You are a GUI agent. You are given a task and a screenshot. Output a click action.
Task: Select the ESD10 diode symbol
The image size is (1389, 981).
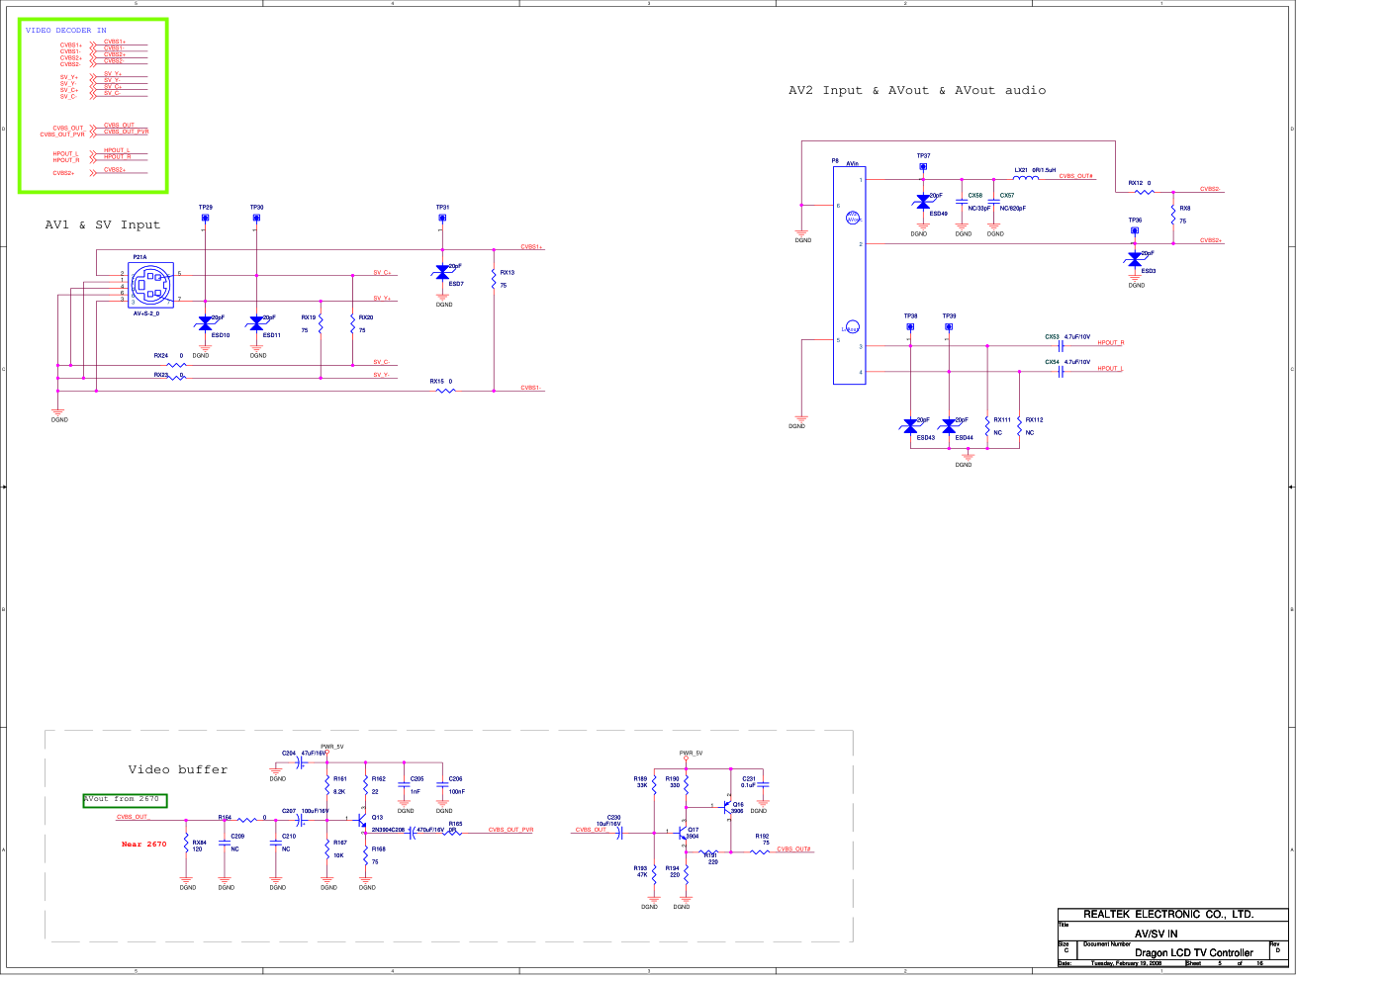206,323
